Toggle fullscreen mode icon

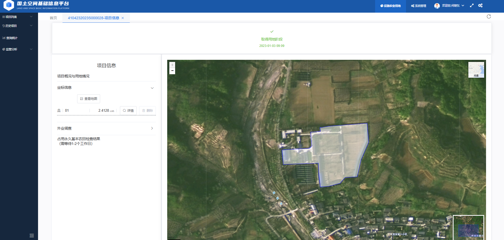(x=472, y=6)
